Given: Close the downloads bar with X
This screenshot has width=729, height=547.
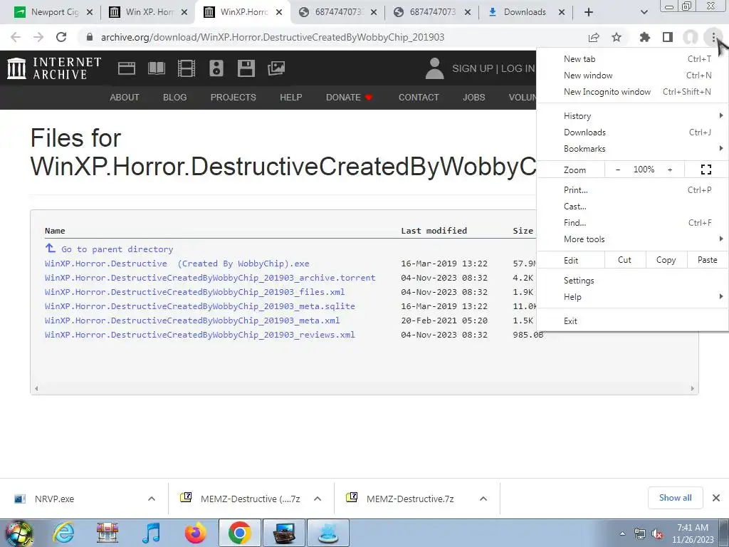Looking at the screenshot, I should pos(716,498).
